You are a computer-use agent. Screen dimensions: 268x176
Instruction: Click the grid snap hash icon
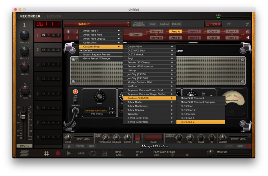(47, 153)
